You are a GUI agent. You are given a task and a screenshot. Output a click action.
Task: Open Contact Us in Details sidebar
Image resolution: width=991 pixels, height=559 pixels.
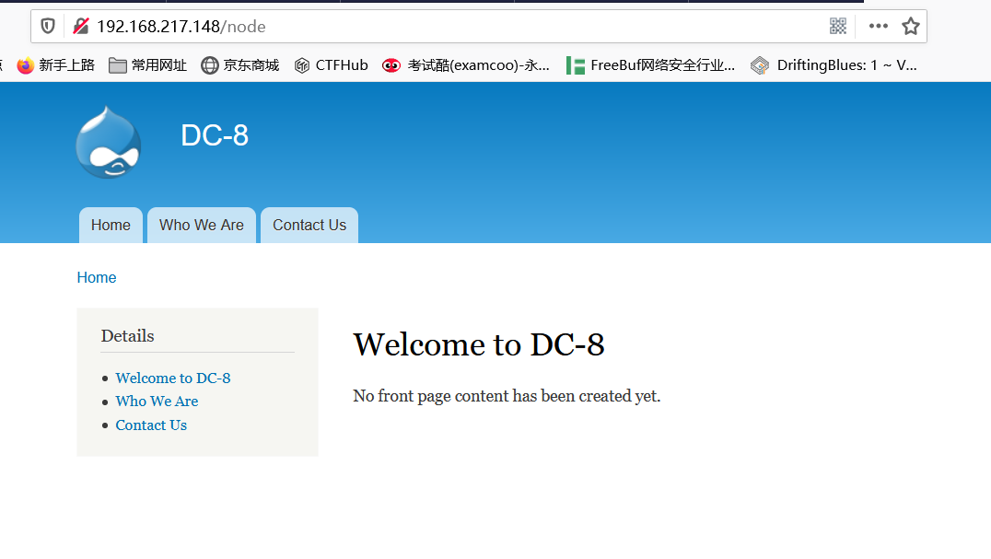pos(151,425)
